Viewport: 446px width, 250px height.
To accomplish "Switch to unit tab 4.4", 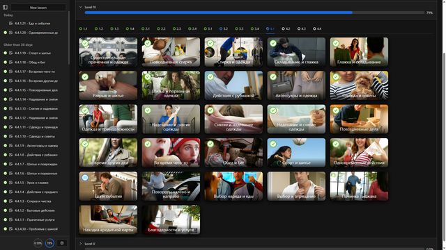I will tap(317, 28).
